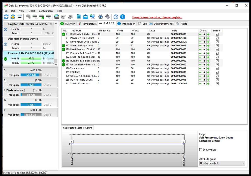Select the Runtime Bad Block (Total) row
The image size is (251, 176).
click(142, 61)
